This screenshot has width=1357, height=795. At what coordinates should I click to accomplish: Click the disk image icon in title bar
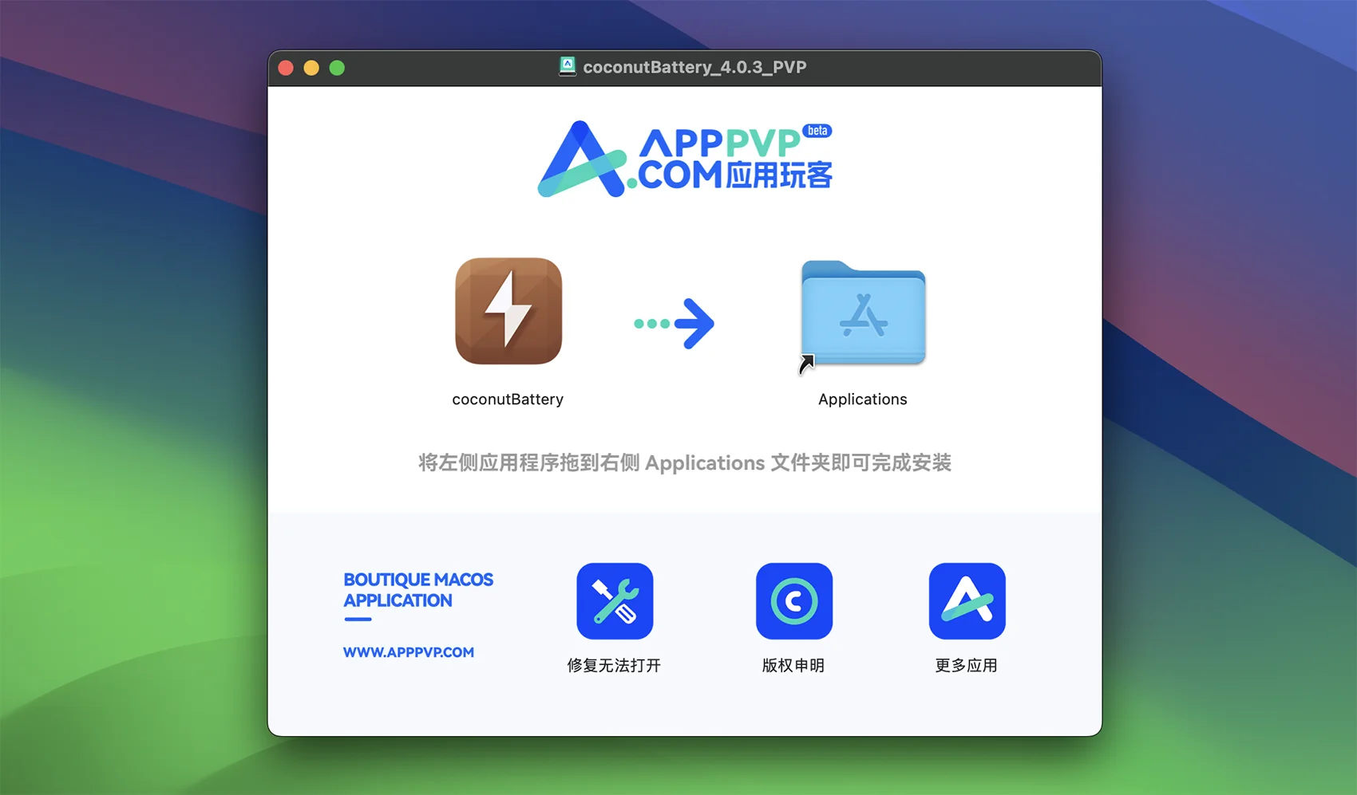(x=568, y=67)
